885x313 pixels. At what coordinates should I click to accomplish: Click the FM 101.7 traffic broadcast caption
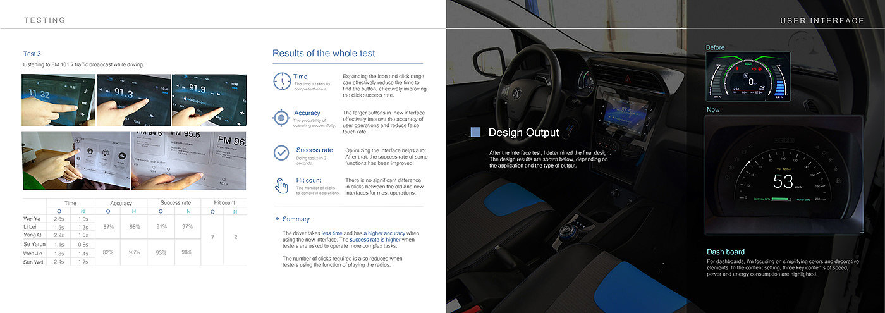[x=83, y=64]
